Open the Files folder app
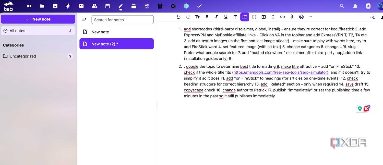Image resolution: width=383 pixels, height=165 pixels. click(x=42, y=6)
